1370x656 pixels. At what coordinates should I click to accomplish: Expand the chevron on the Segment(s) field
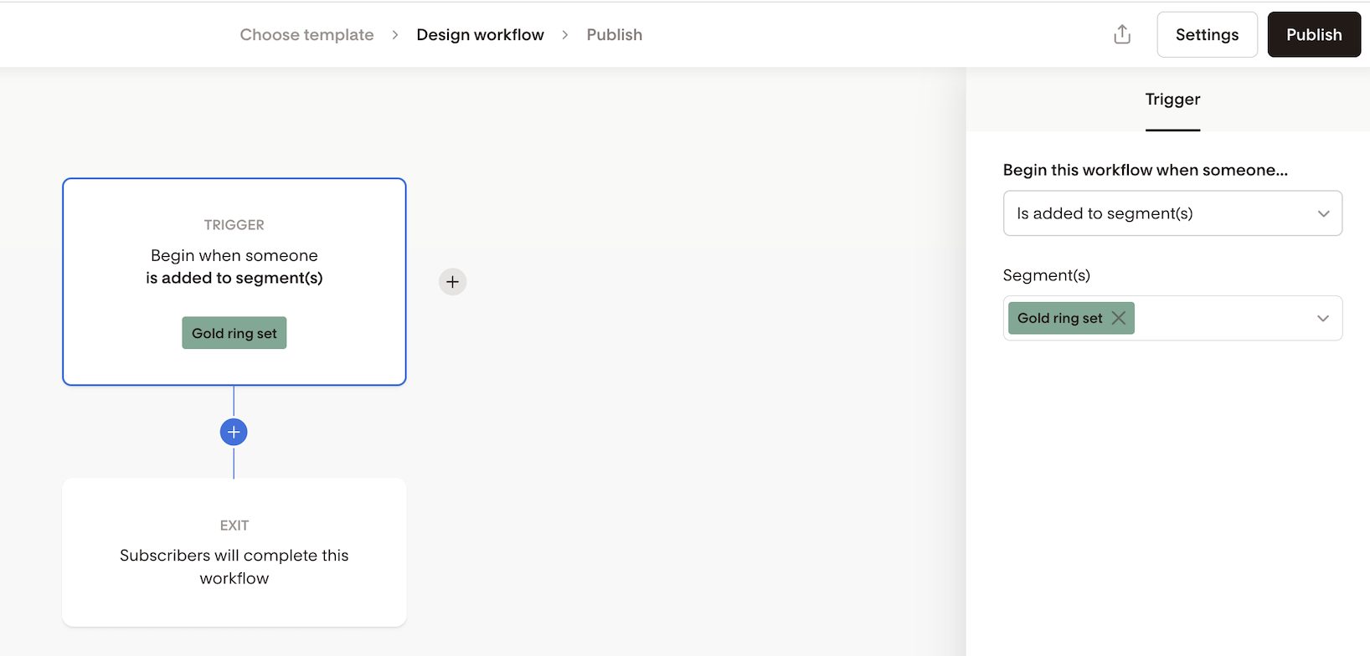[x=1323, y=318]
